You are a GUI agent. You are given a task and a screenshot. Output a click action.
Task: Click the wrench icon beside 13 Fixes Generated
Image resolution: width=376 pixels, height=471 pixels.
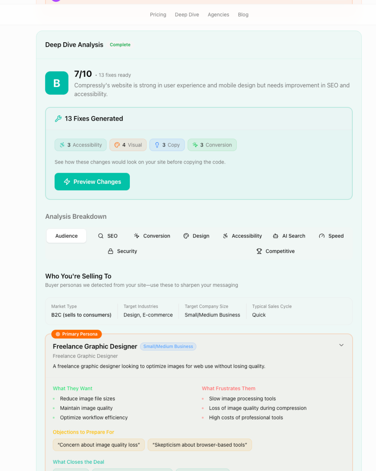(58, 119)
